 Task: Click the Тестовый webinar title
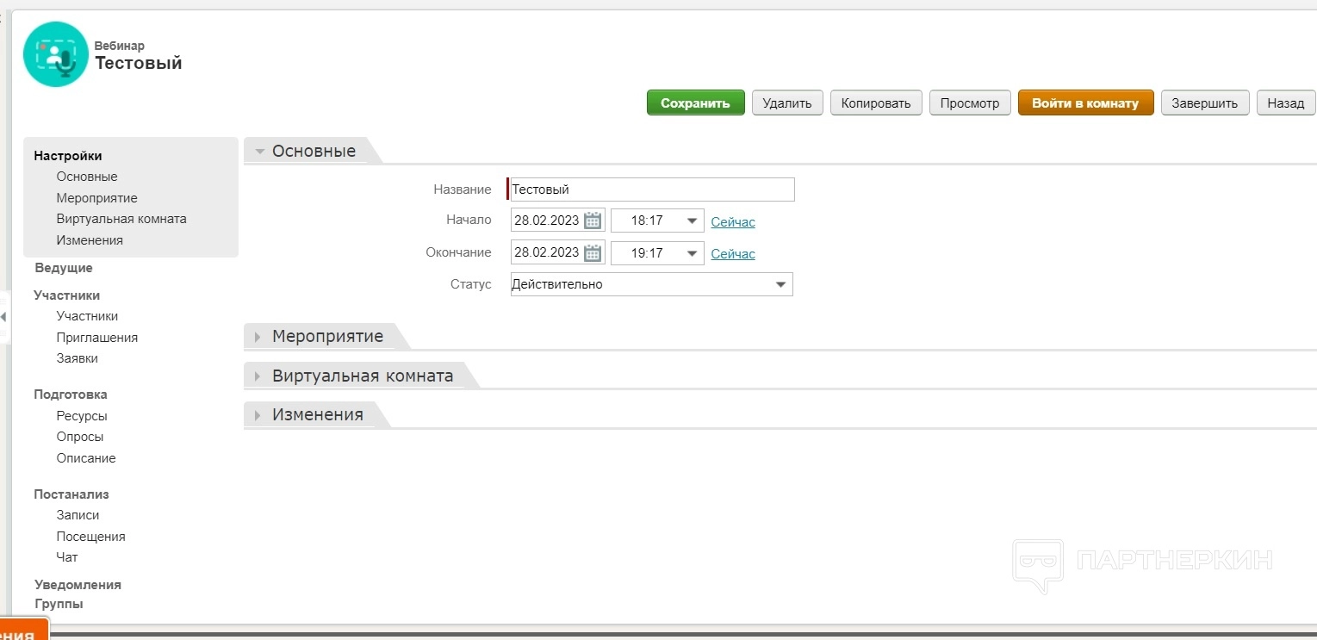coord(139,63)
